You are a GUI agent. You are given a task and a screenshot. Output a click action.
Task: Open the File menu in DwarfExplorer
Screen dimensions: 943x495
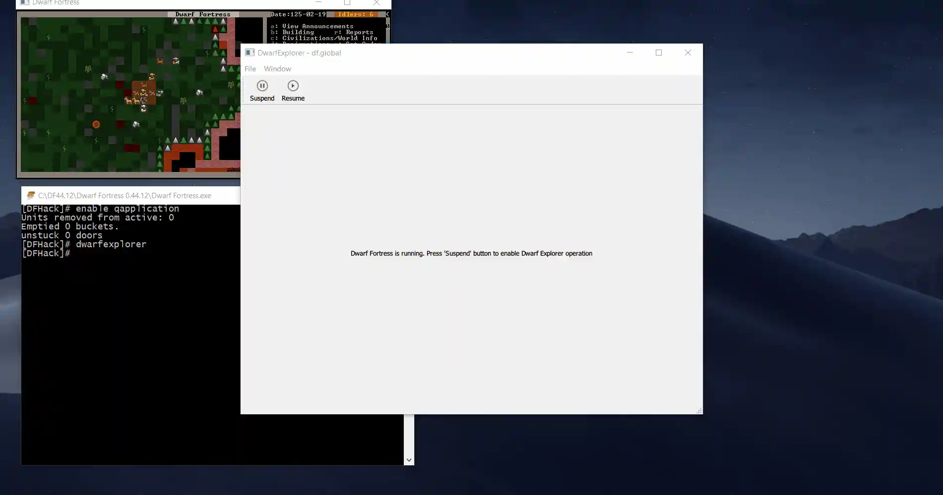[x=250, y=69]
